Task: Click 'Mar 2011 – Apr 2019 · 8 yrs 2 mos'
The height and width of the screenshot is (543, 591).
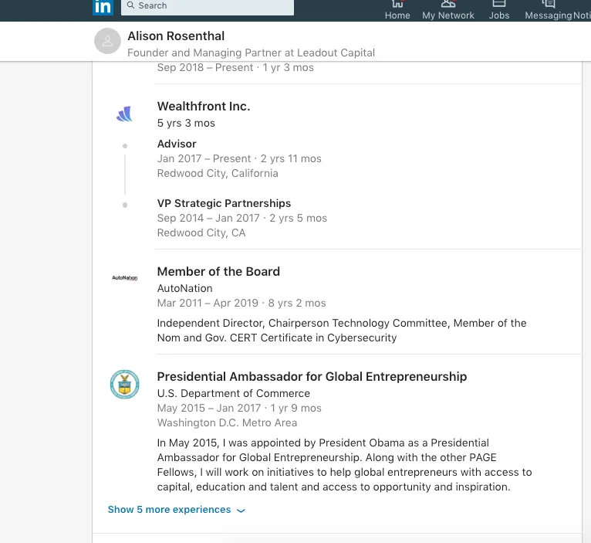Action: pos(241,303)
